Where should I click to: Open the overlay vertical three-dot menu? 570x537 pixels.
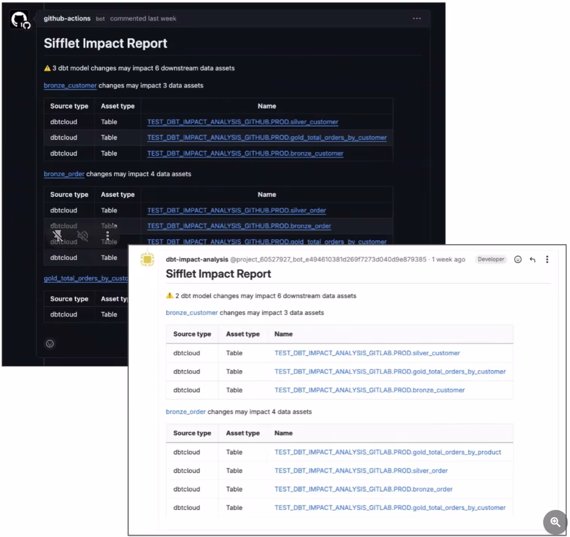pyautogui.click(x=108, y=236)
